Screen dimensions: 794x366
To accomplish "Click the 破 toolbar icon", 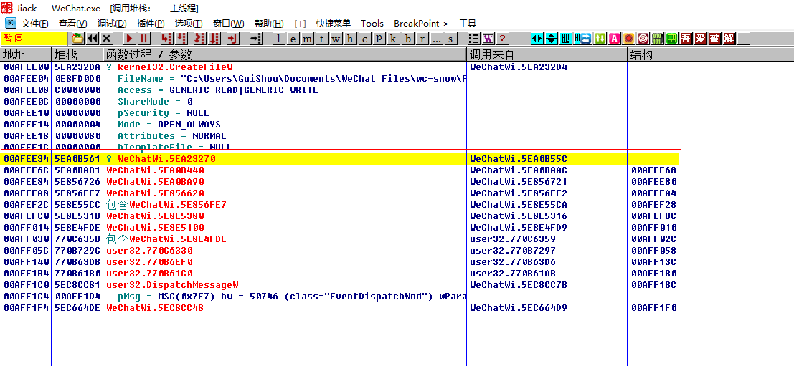I will (715, 39).
